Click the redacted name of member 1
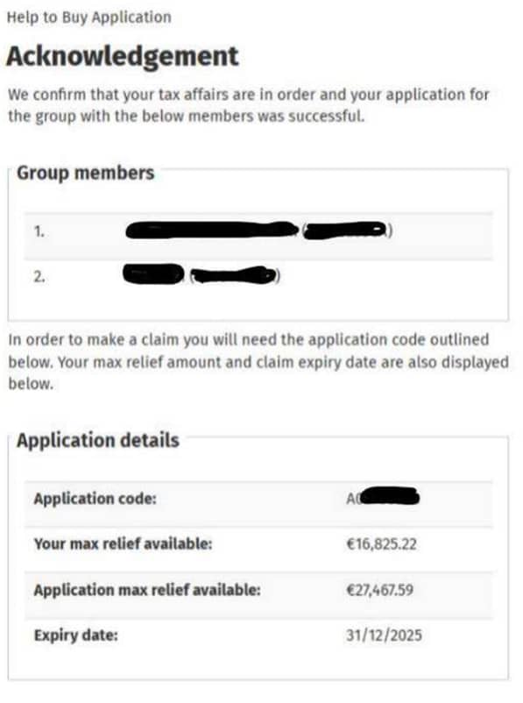Screen dimensions: 523x703 (212, 230)
